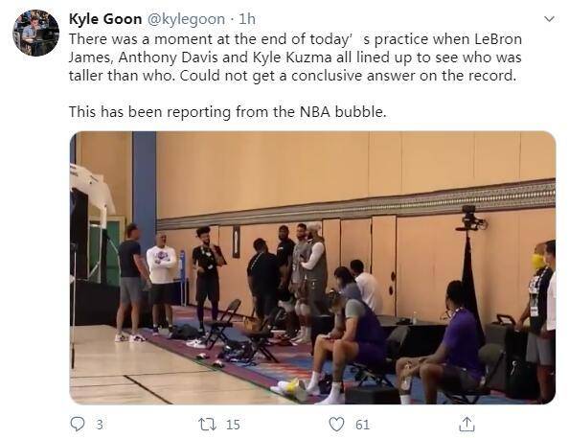Screen dimensions: 569x438
Task: Click the retweet count of 15
Action: point(233,425)
